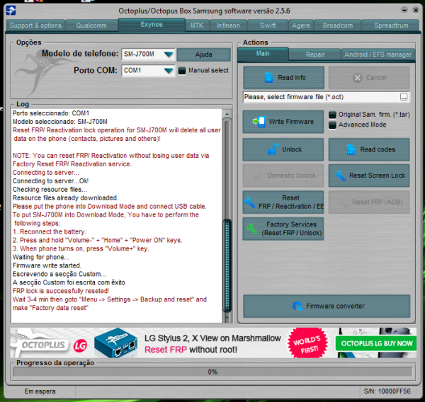Screen dimensions: 425x402
Task: Click the green wrench icon on Factory Services
Action: [252, 229]
